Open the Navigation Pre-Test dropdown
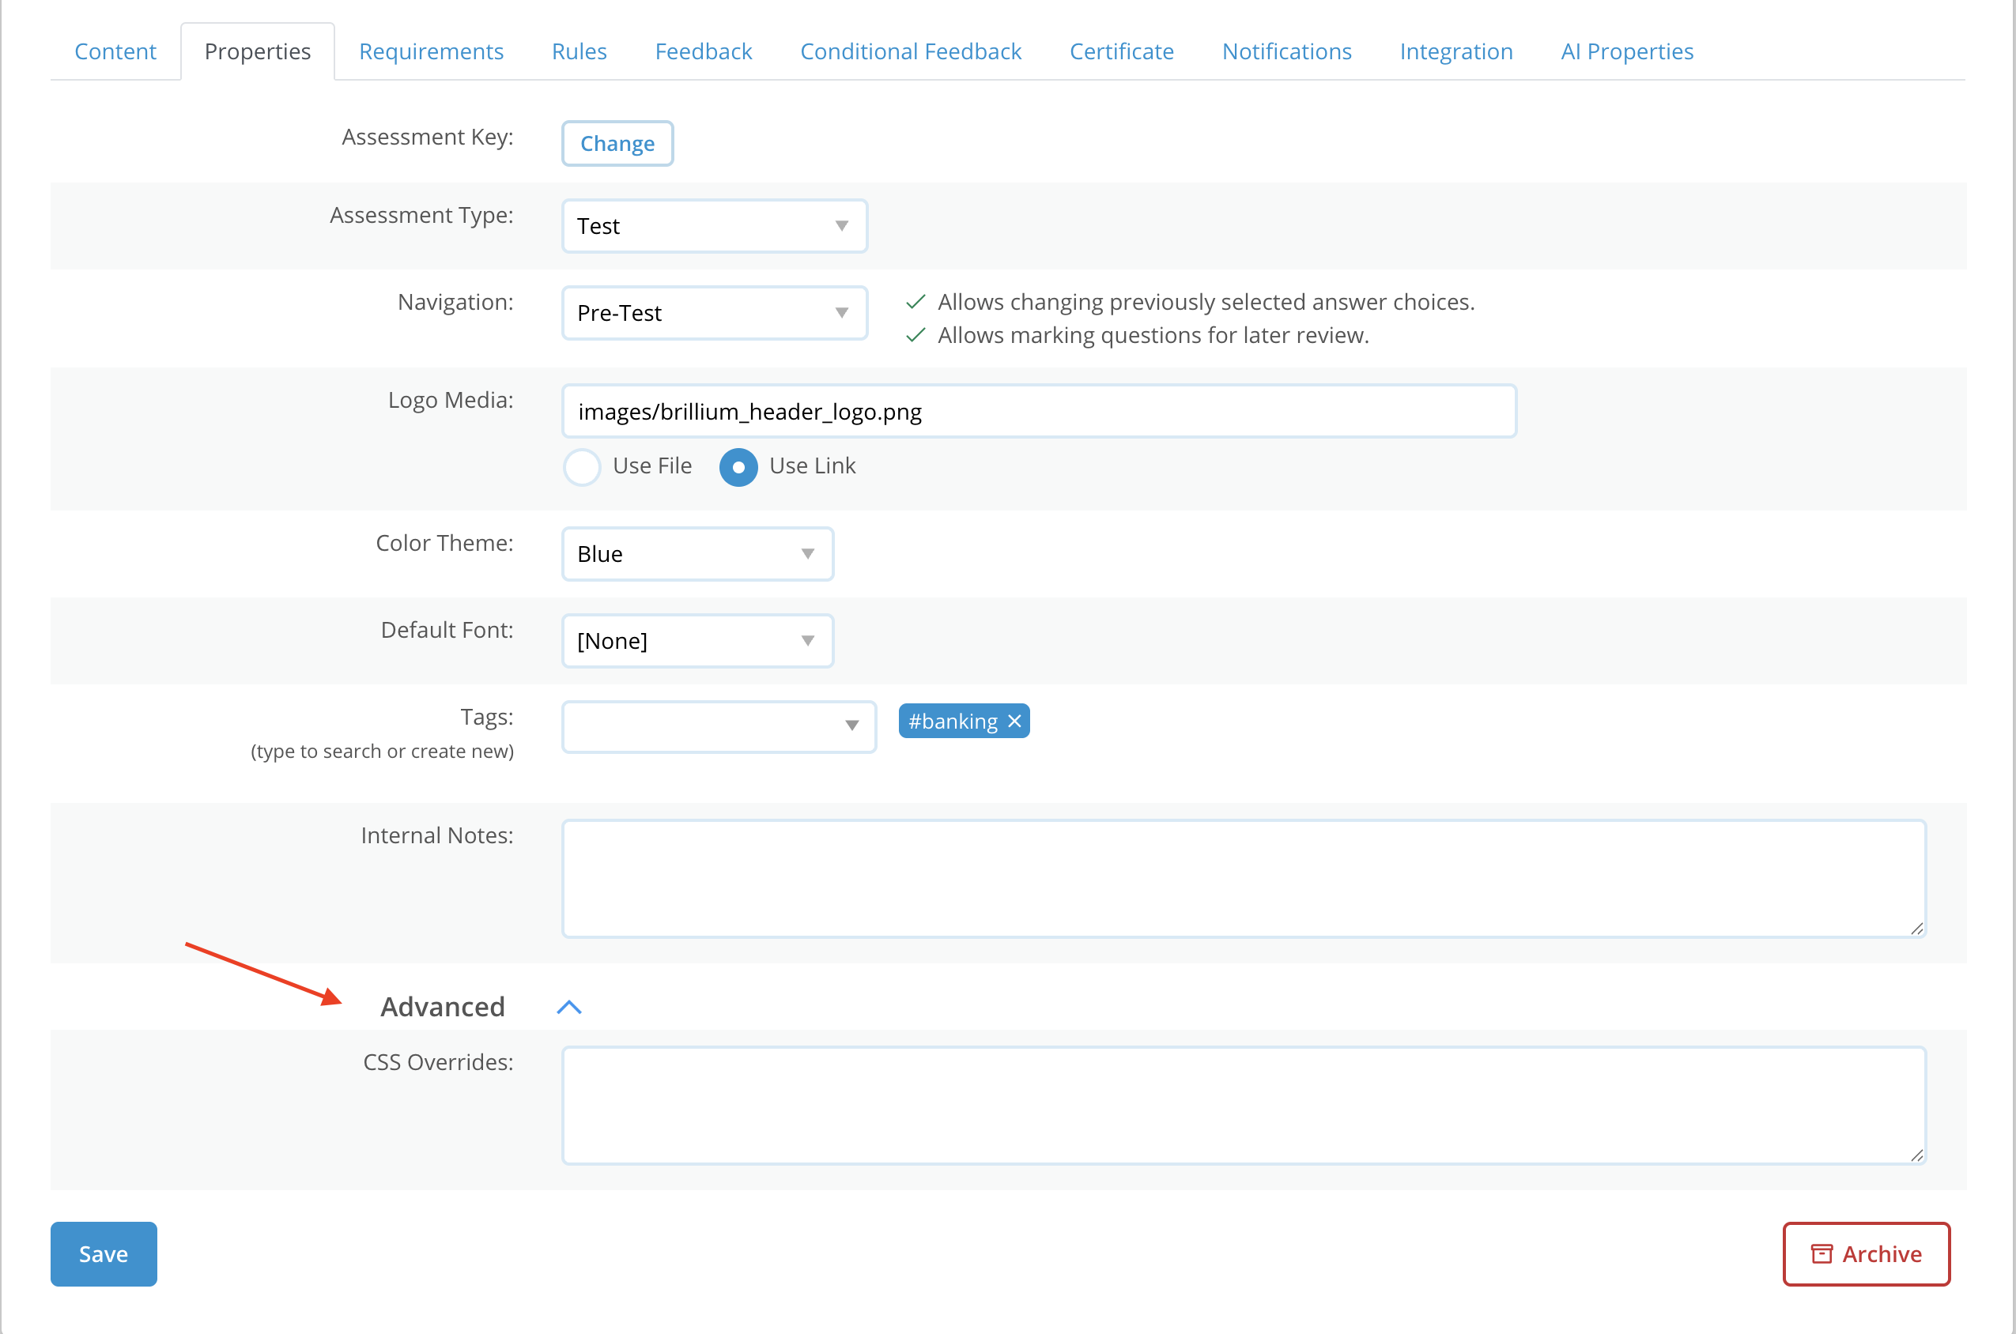Screen dimensions: 2016x1334 click(x=715, y=313)
